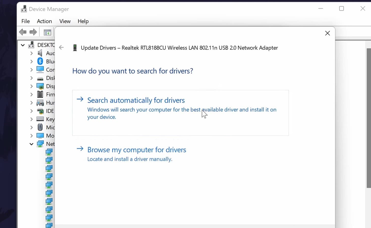This screenshot has width=371, height=228.
Task: Choose Browse my computer for drivers
Action: click(137, 150)
